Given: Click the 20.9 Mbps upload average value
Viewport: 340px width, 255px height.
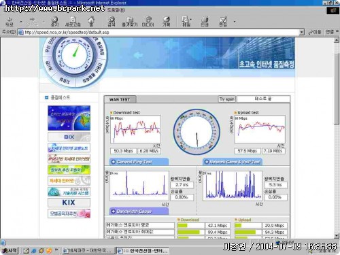Looking at the screenshot, I should coord(275,226).
